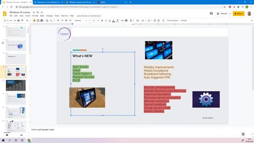The image size is (254, 143).
Task: Open numbered list dropdown arrow
Action: tap(146, 21)
